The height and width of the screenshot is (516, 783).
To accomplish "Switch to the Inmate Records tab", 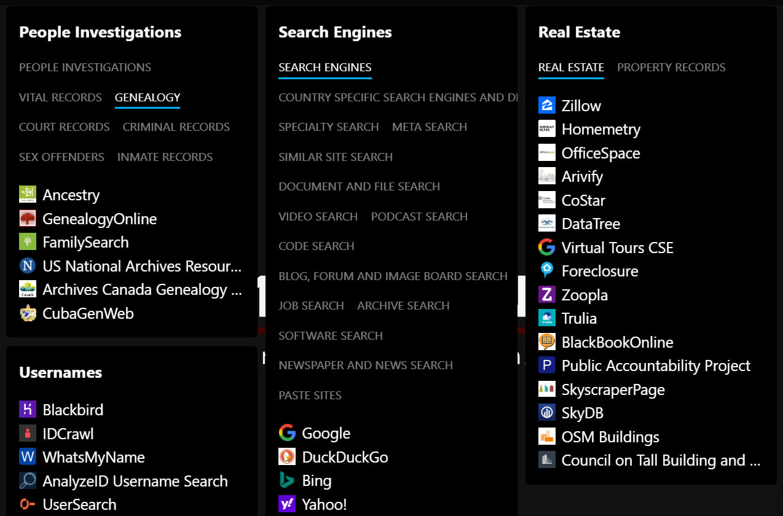I will 165,157.
